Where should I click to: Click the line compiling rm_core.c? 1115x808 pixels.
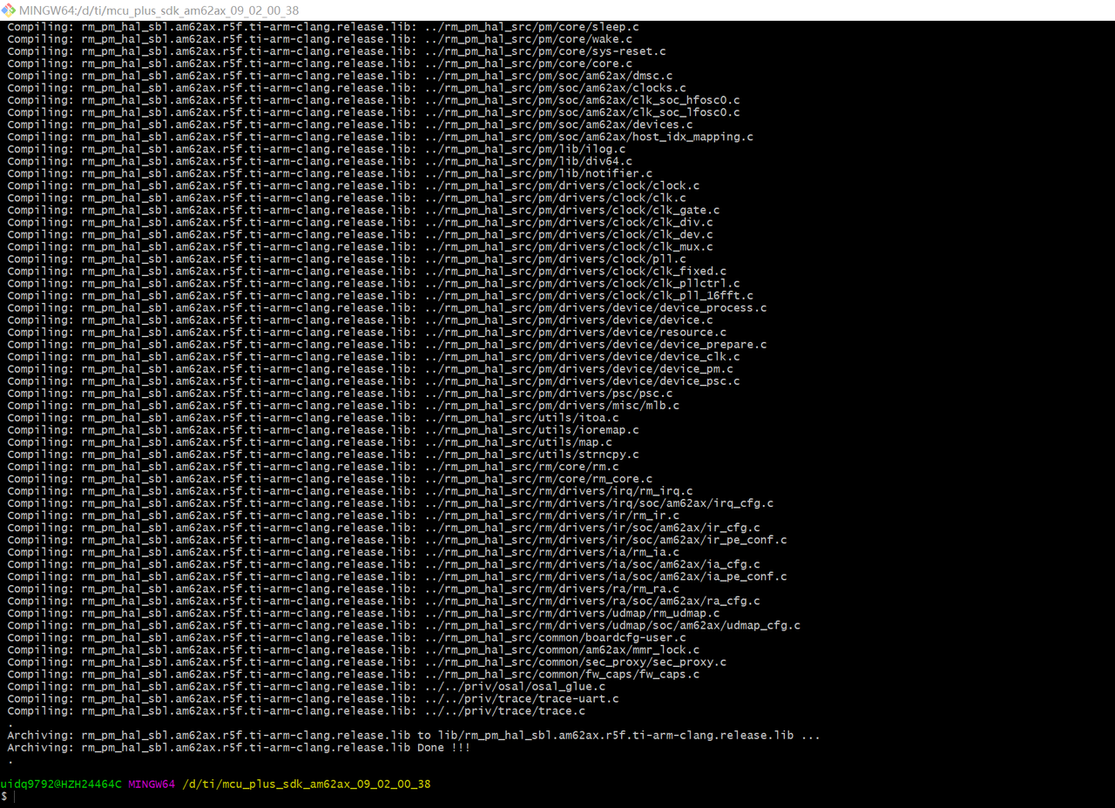[x=329, y=478]
